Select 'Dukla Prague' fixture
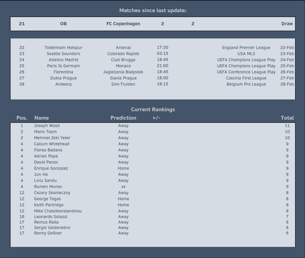 click(x=63, y=78)
